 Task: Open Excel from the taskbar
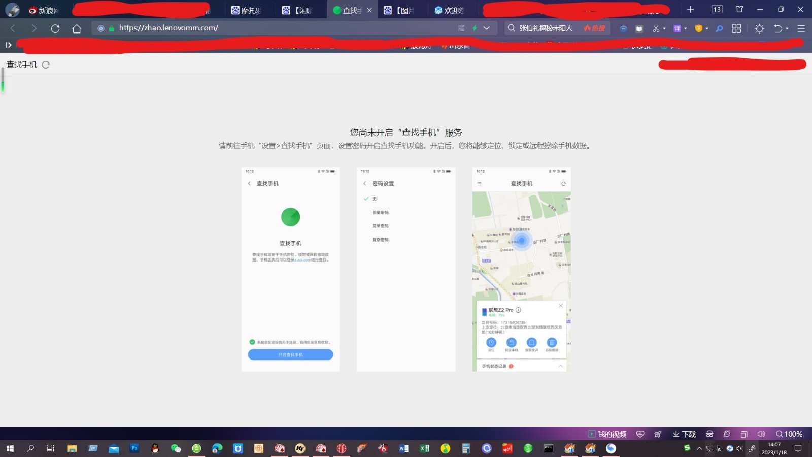pyautogui.click(x=425, y=448)
